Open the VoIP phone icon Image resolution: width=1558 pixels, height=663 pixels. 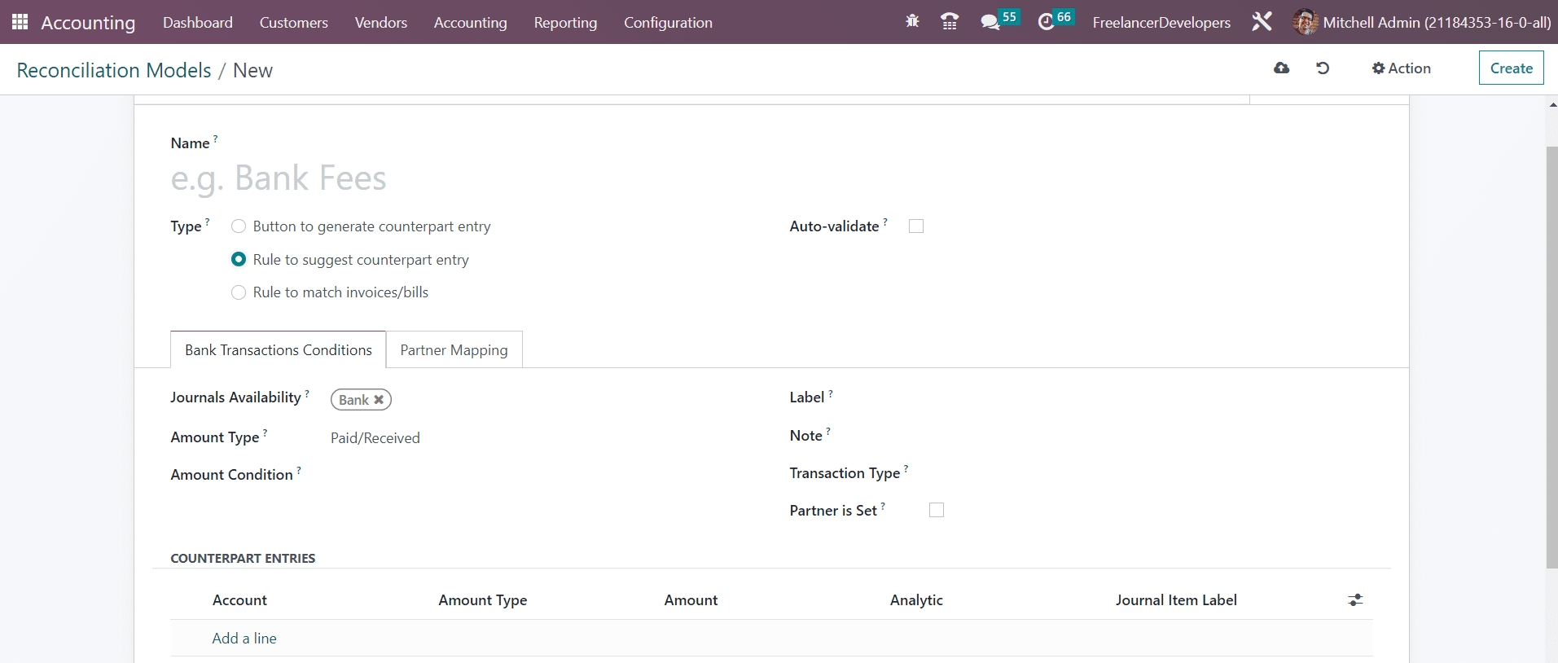click(949, 22)
